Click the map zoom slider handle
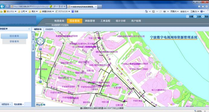Screen dimensions: 209x112 click(40, 59)
